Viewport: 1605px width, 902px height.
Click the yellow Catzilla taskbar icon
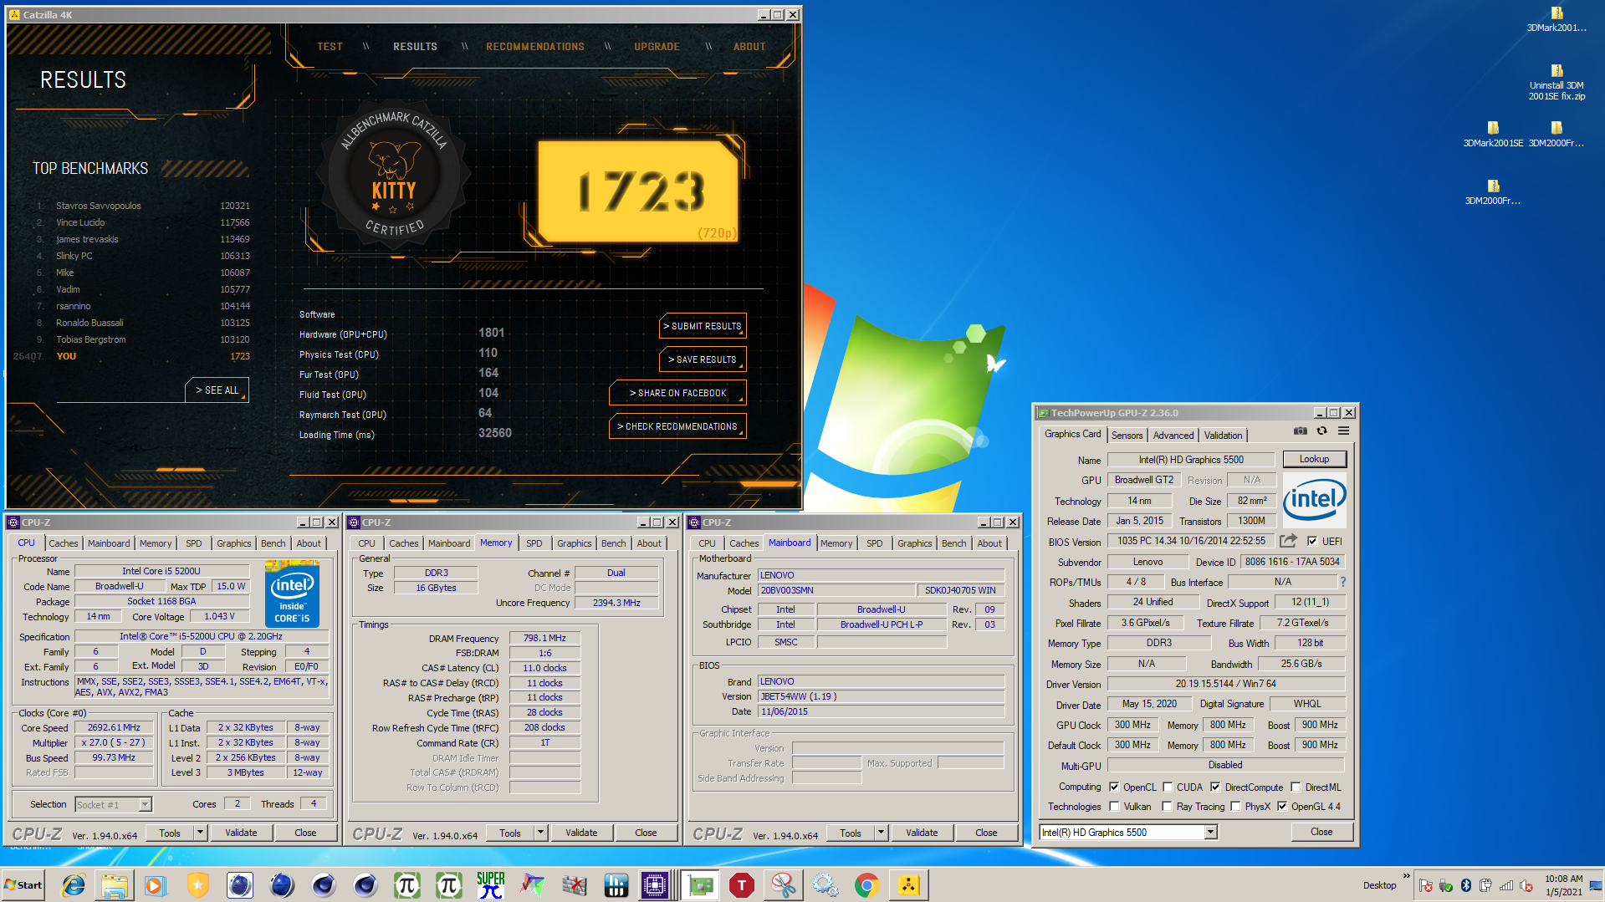(908, 885)
